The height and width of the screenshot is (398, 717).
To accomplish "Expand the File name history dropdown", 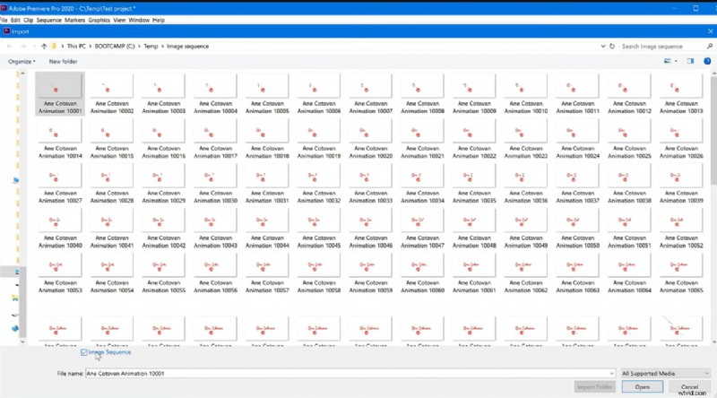I will point(612,373).
